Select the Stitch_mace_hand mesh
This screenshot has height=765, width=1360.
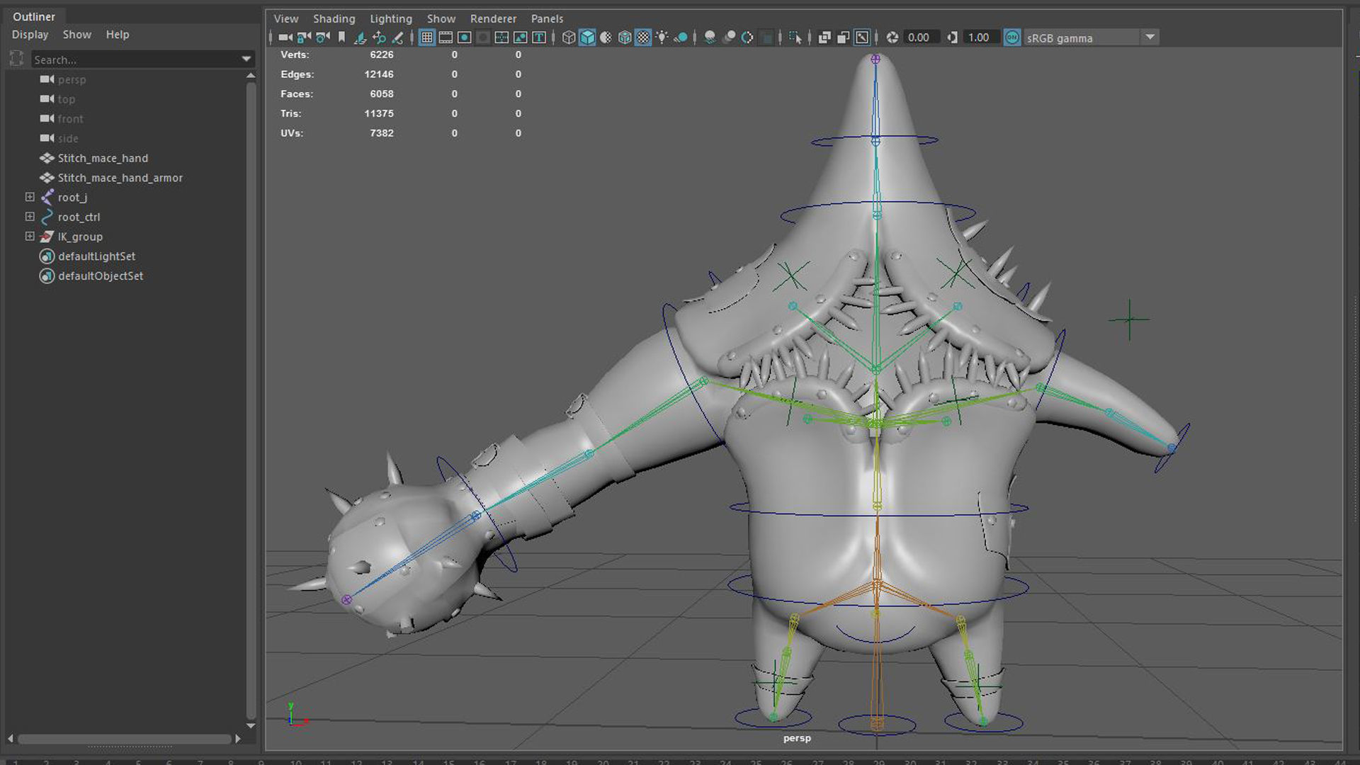click(x=103, y=158)
